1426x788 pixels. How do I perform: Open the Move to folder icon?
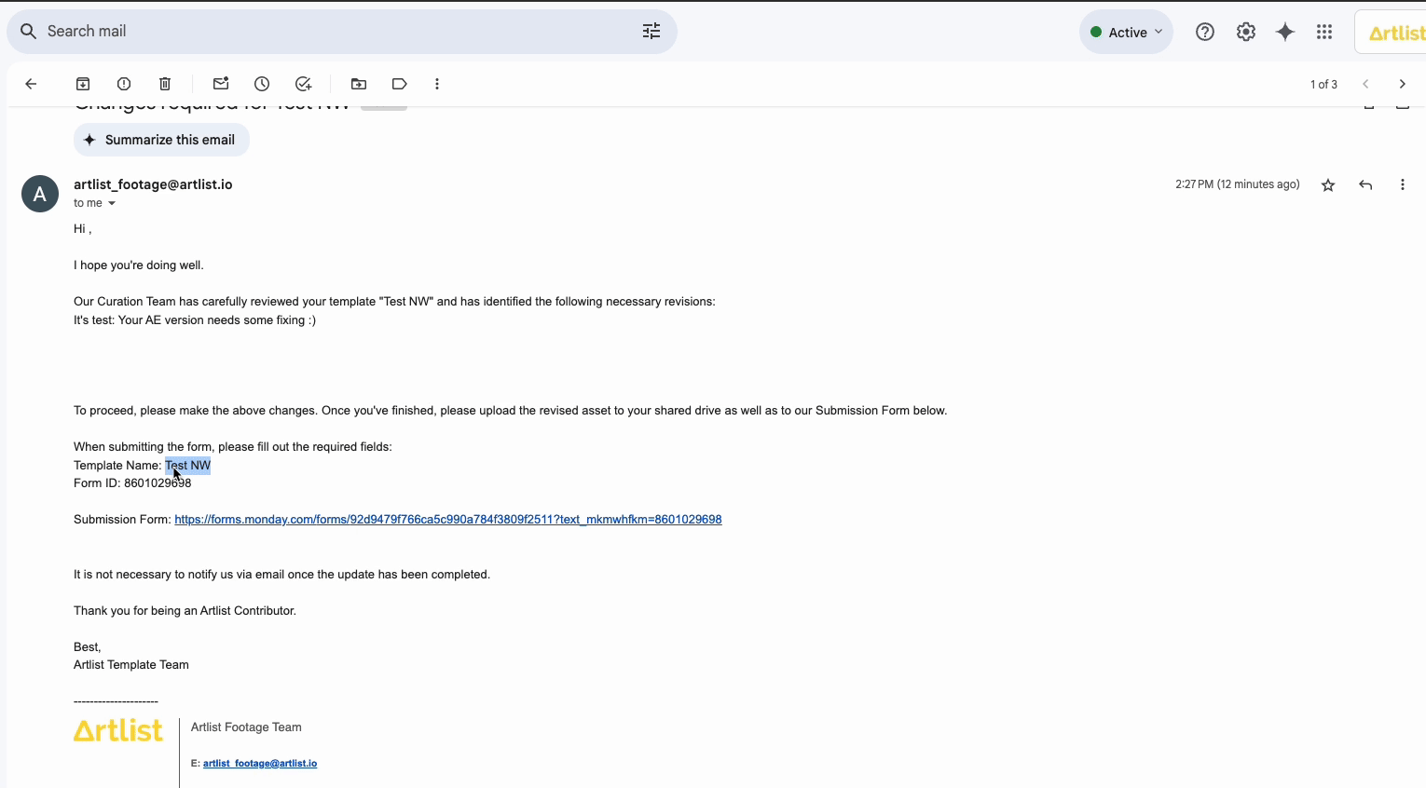(359, 84)
